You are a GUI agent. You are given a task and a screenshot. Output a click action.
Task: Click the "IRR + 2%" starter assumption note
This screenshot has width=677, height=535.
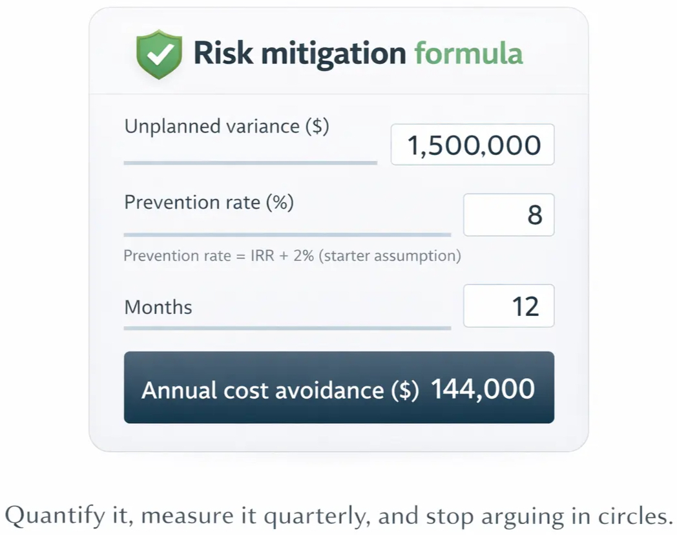coord(292,256)
